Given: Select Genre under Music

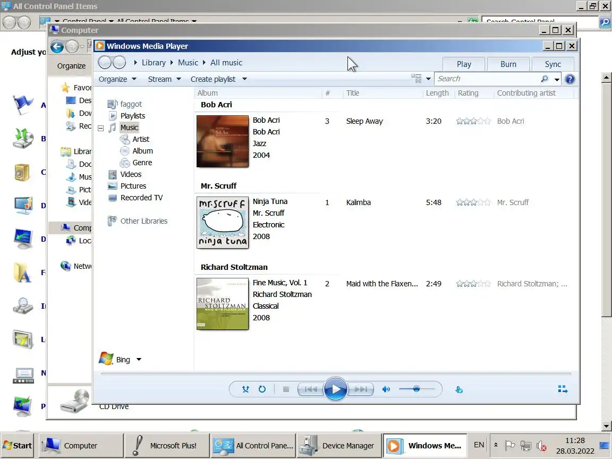Looking at the screenshot, I should pyautogui.click(x=142, y=163).
